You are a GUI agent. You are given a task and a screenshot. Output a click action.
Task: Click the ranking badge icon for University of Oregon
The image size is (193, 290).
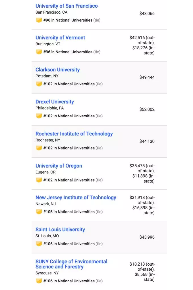39,180
